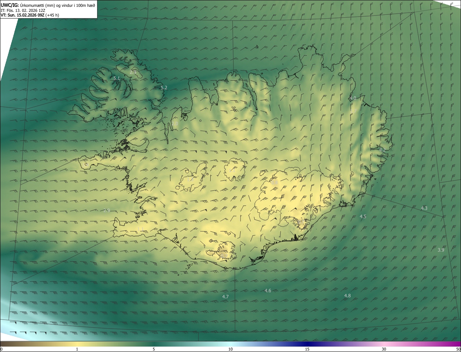Click the 4.7 value label on the map
The height and width of the screenshot is (352, 461).
(225, 297)
